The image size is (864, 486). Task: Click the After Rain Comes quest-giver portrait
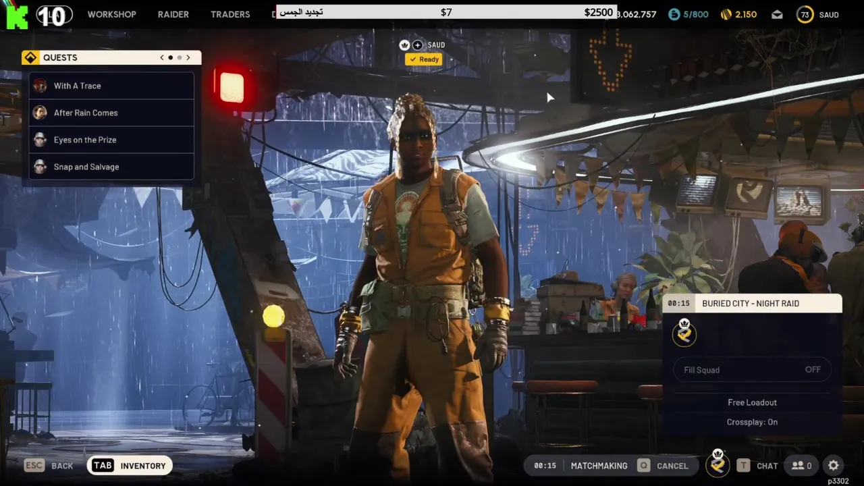[x=40, y=113]
